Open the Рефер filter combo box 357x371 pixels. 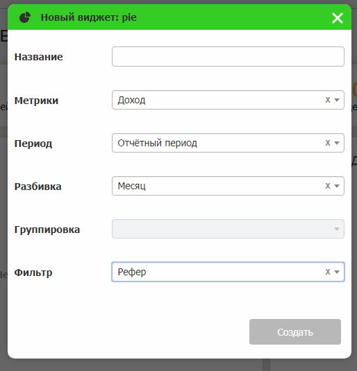[228, 272]
